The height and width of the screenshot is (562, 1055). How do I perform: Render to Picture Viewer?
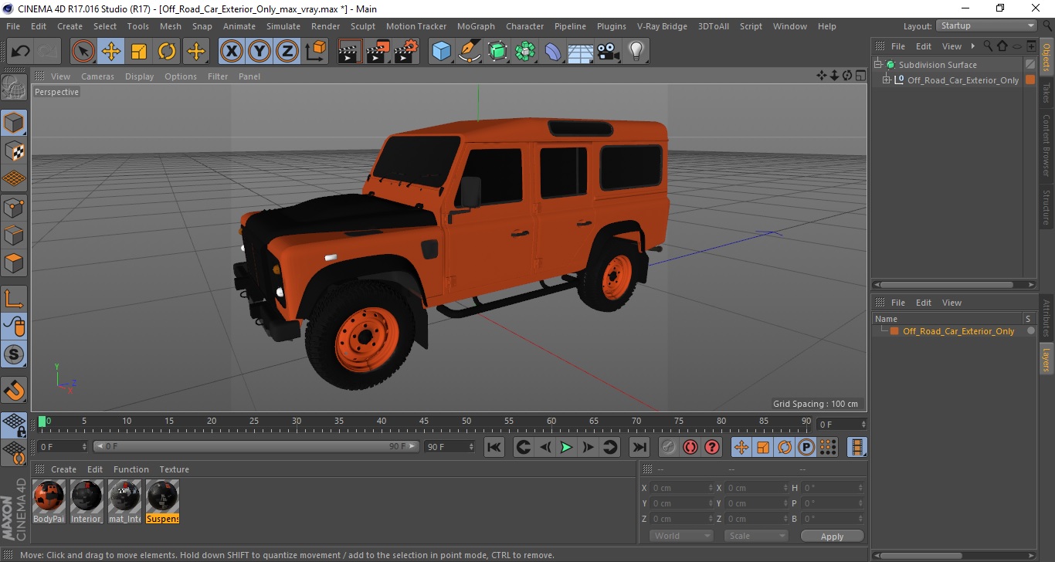coord(378,52)
